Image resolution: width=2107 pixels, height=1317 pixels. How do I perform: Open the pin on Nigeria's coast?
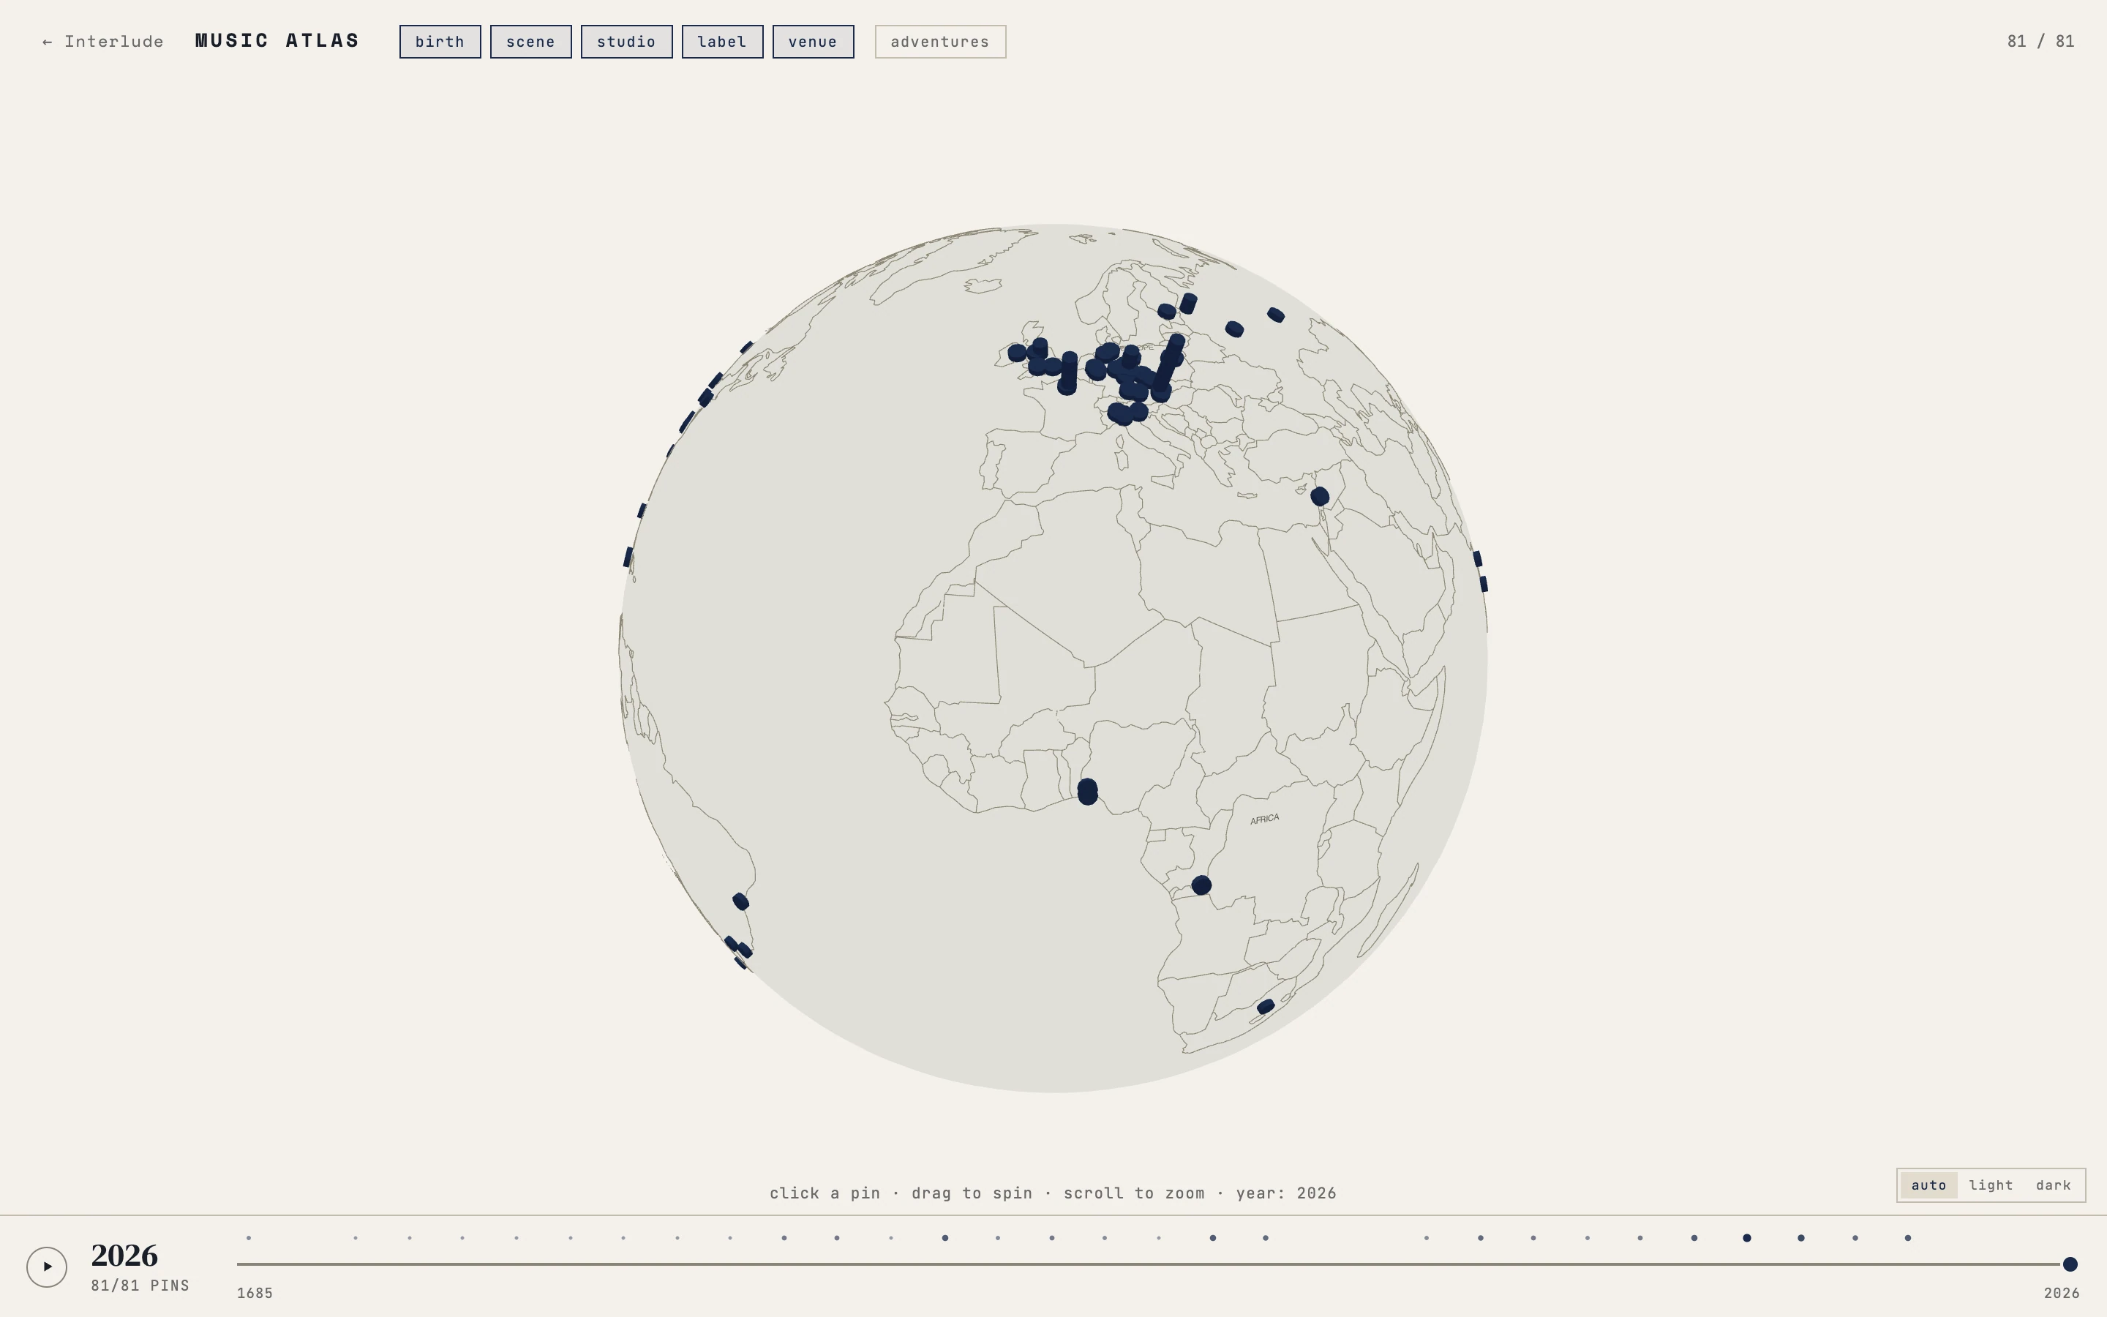coord(1087,792)
